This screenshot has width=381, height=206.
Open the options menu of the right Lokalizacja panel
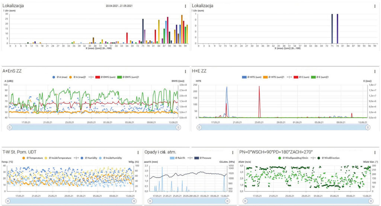tap(375, 6)
